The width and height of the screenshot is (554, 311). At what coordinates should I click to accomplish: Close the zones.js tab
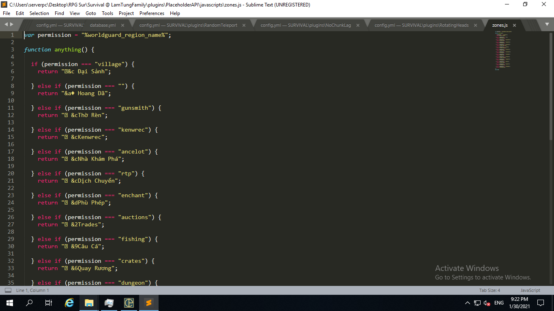[514, 25]
